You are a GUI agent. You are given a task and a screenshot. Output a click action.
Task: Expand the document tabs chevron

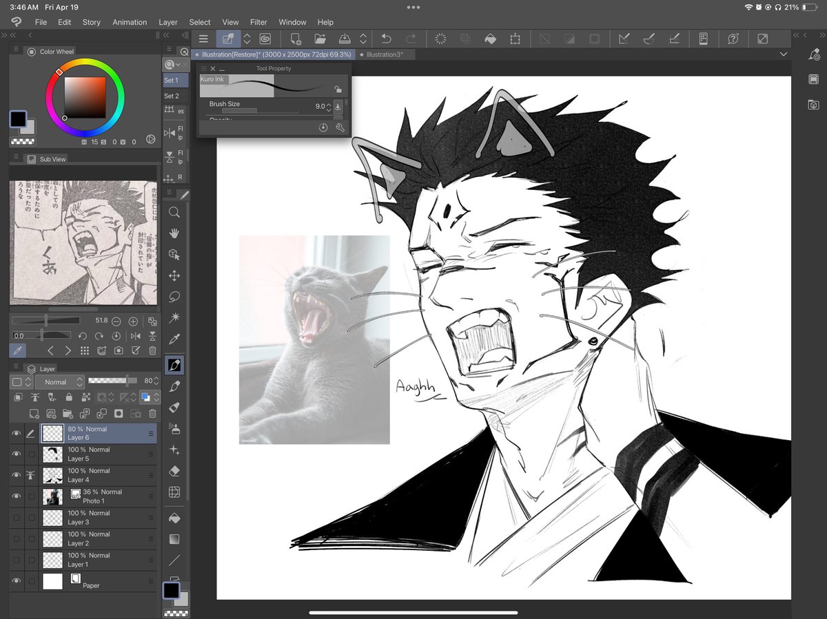click(783, 54)
